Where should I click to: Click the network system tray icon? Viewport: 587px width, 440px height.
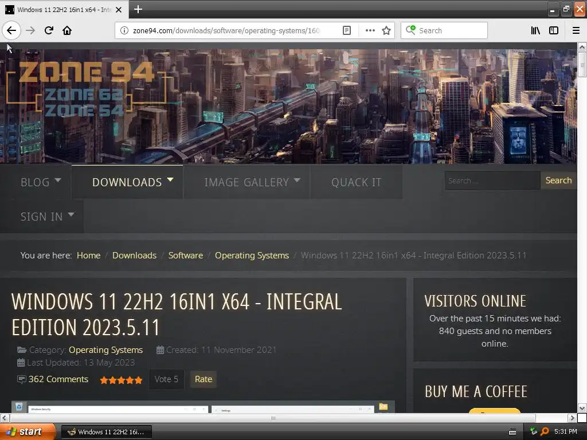pyautogui.click(x=534, y=431)
